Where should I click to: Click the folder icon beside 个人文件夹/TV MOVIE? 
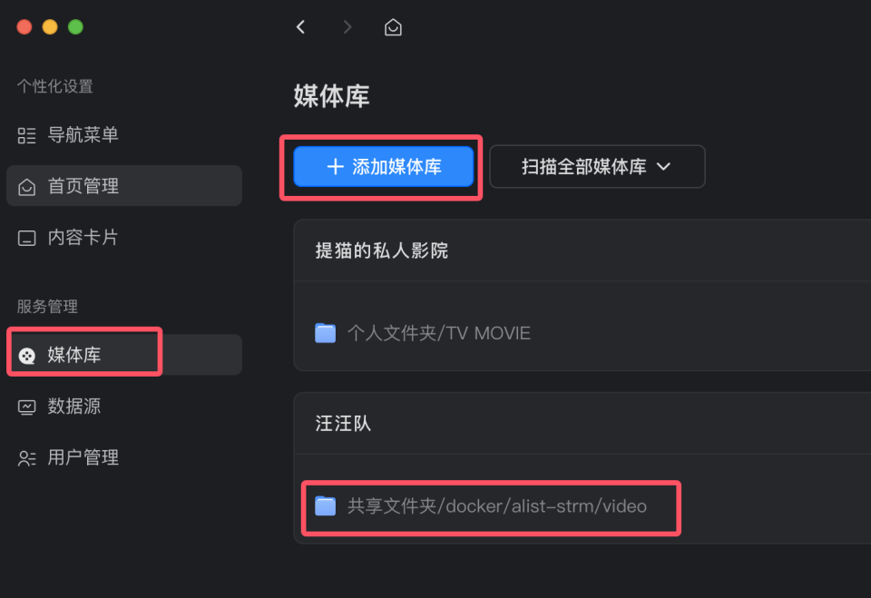[x=328, y=333]
